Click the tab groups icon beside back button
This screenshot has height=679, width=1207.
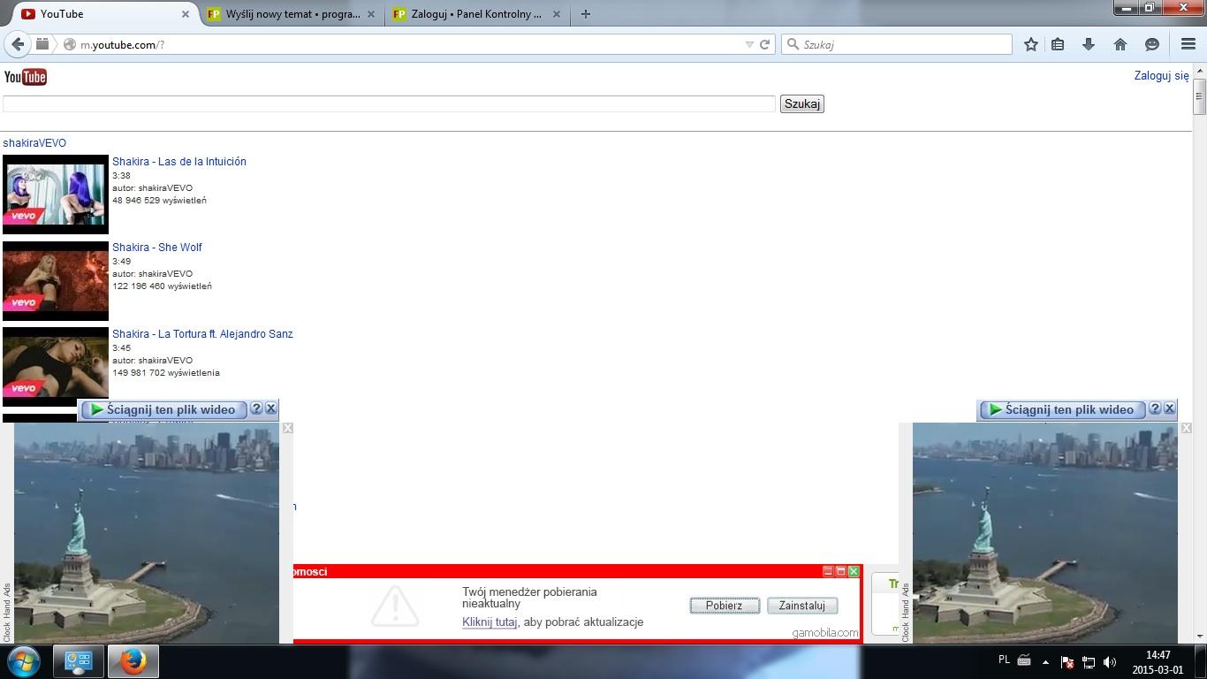tap(42, 44)
